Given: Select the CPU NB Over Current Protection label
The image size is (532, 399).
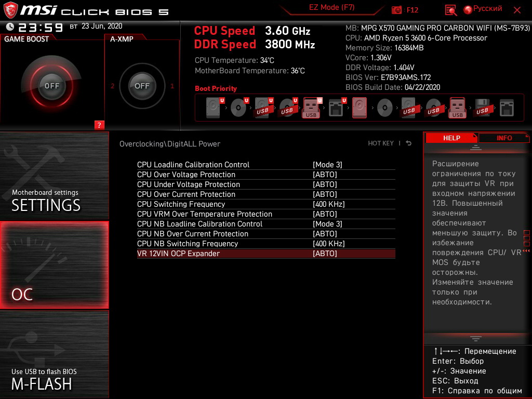Looking at the screenshot, I should [x=192, y=233].
